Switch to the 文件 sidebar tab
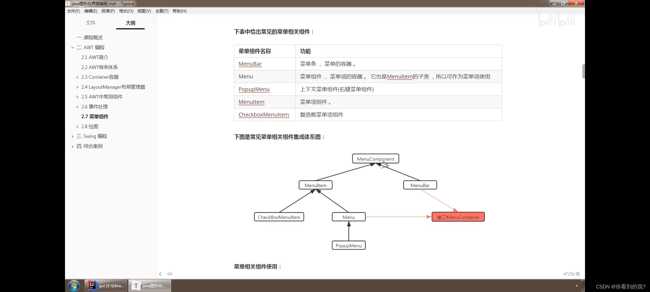This screenshot has width=650, height=292. (90, 23)
